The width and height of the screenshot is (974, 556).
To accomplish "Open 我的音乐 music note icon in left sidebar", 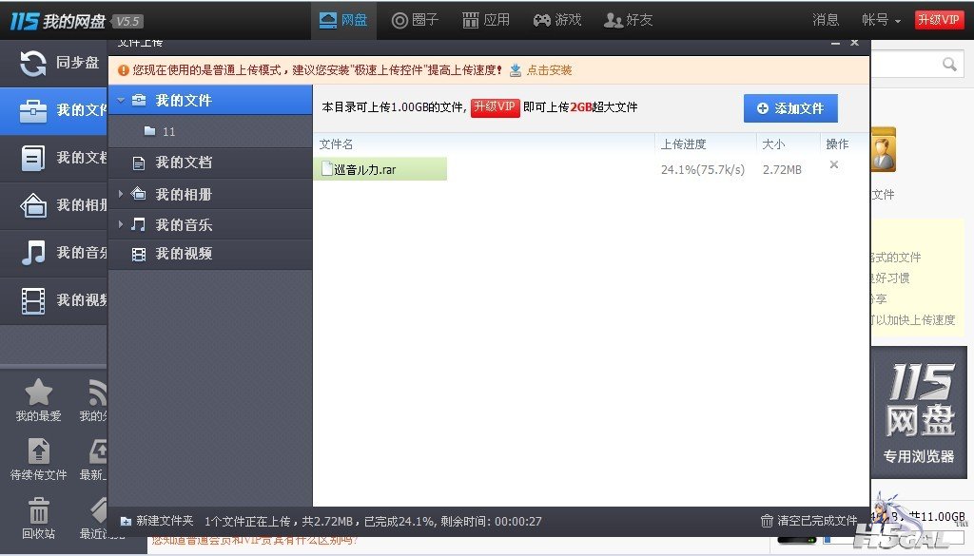I will pos(33,253).
